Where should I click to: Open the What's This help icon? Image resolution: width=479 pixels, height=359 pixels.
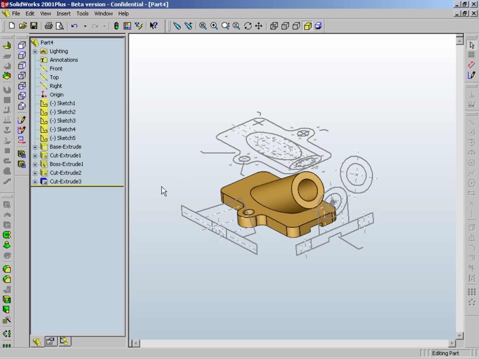coord(154,26)
